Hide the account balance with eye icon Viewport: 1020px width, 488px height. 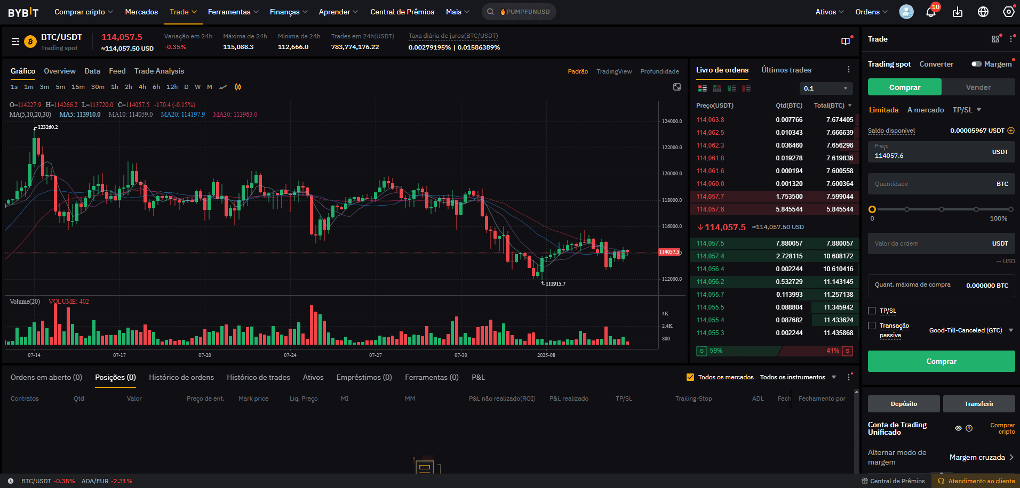tap(958, 428)
